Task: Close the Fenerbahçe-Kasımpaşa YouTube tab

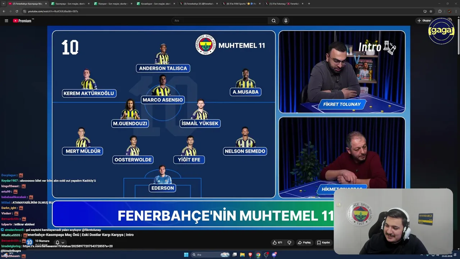Action: [46, 4]
